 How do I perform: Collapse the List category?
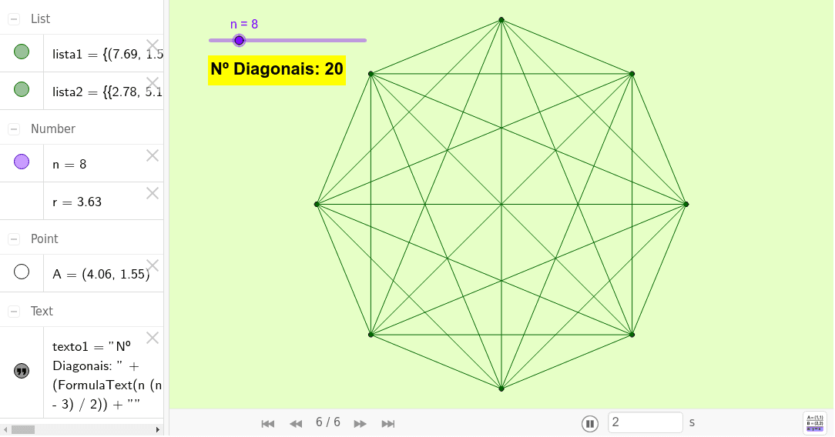click(14, 19)
